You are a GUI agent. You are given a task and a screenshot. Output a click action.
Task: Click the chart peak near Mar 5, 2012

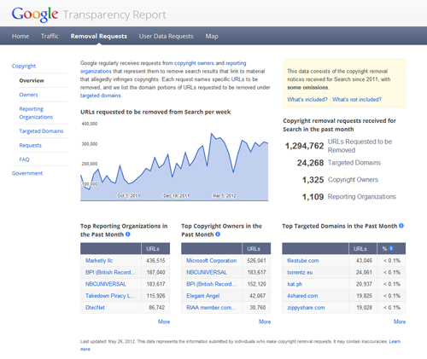tap(211, 133)
